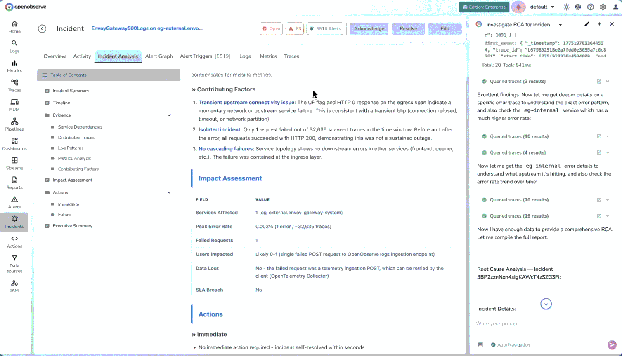Send the chat prompt with arrow button
The image size is (622, 356).
612,345
